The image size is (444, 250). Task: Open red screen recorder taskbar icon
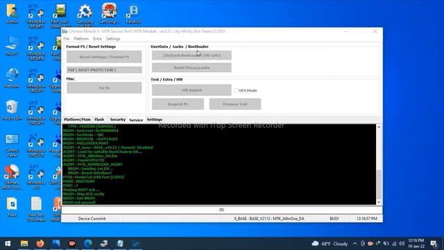click(72, 244)
